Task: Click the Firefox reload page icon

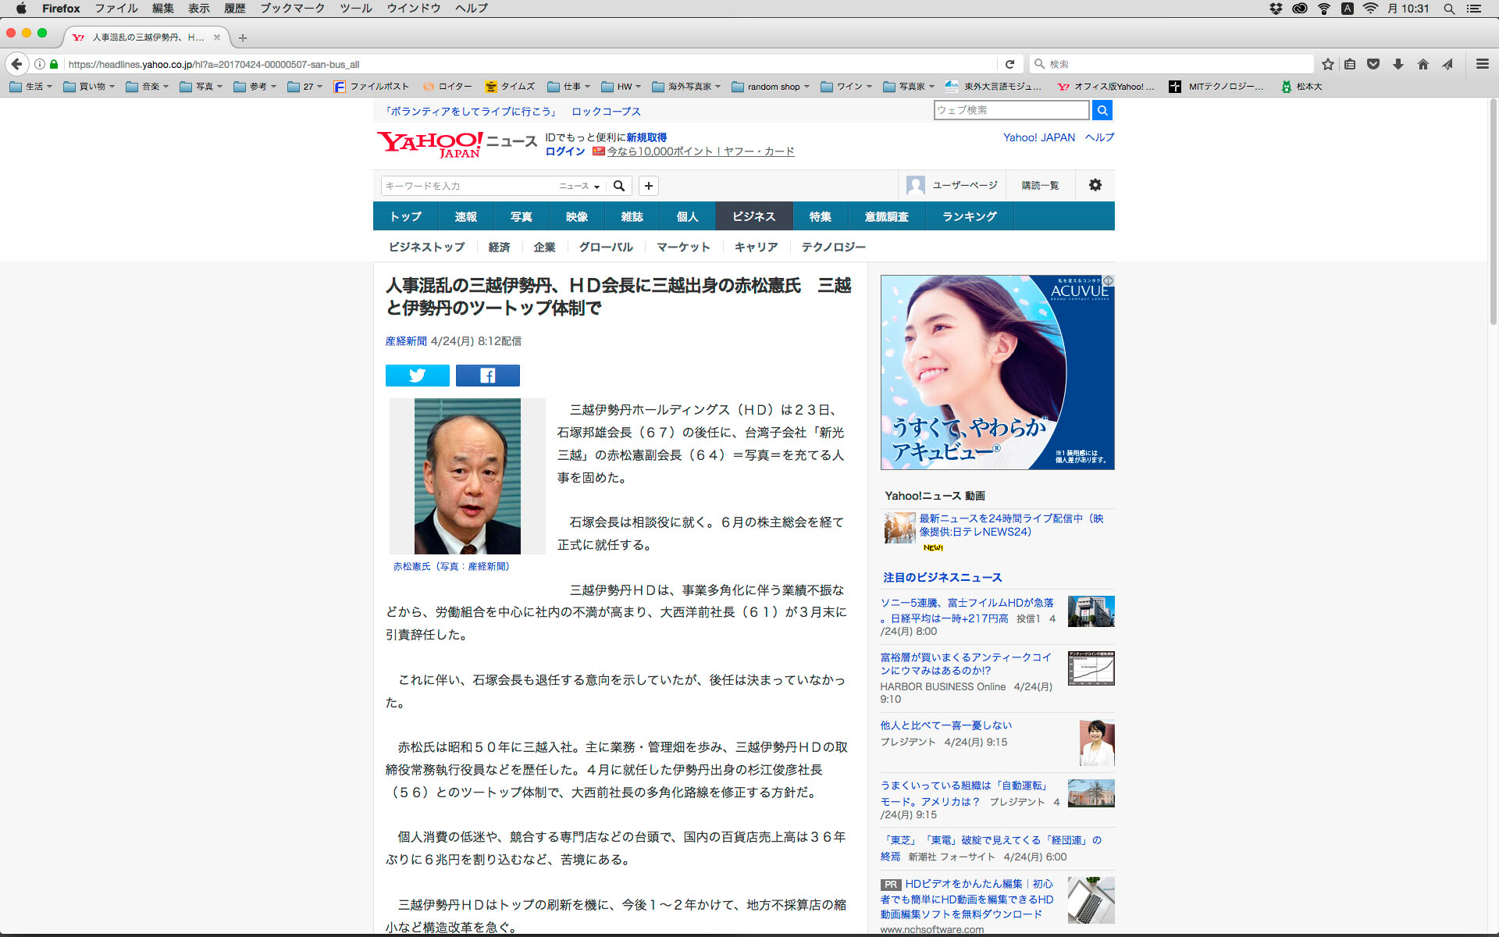Action: (1009, 64)
